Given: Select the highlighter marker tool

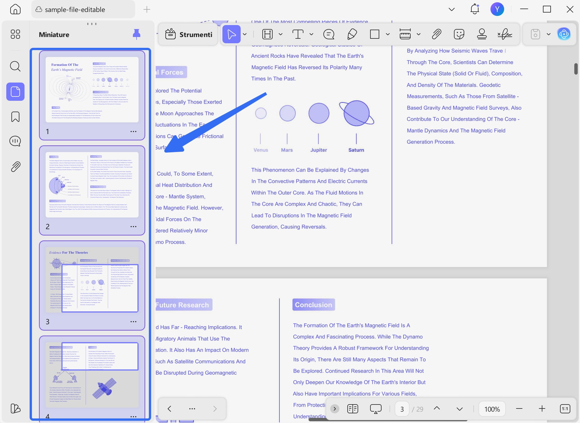Looking at the screenshot, I should [267, 34].
